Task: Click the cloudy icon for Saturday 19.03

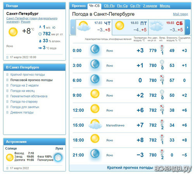Action: click(x=156, y=26)
